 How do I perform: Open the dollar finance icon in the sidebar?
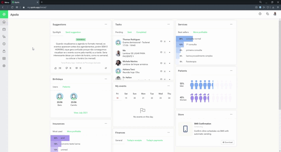click(x=4, y=44)
